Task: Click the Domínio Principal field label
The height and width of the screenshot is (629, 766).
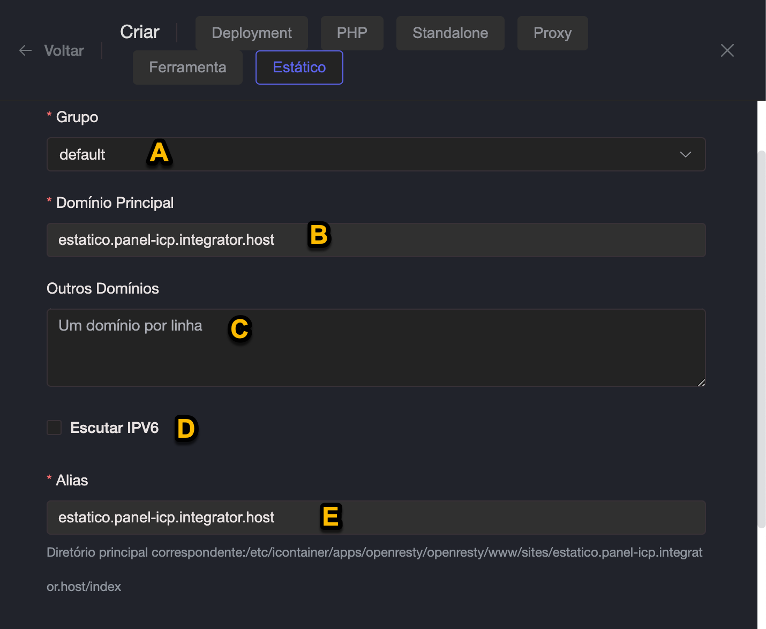Action: point(115,203)
